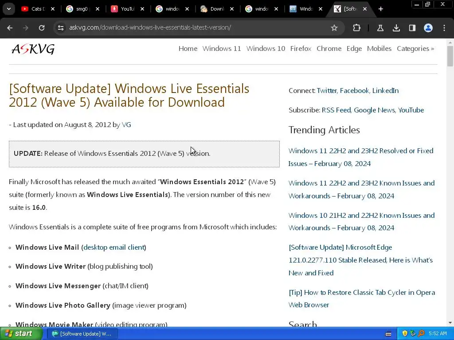Image resolution: width=454 pixels, height=340 pixels.
Task: Click the 5:52 AM taskbar clock
Action: [x=438, y=334]
